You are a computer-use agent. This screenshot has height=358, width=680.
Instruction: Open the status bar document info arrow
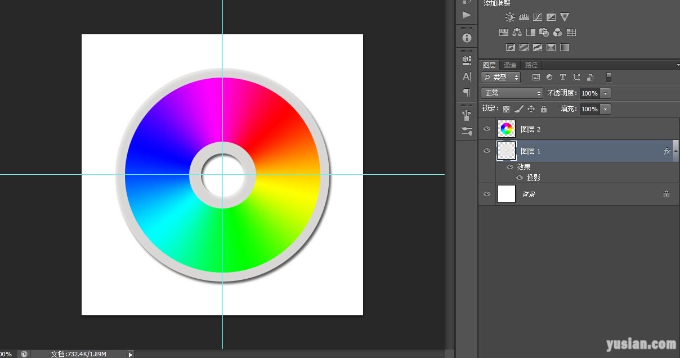[x=131, y=354]
